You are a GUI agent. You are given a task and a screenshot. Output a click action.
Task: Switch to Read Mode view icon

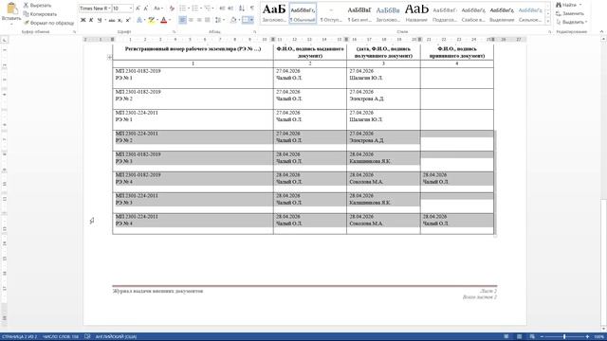pyautogui.click(x=506, y=337)
